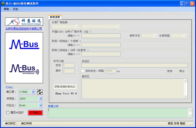Enable the 自动发送 checkbox
Image resolution: width=196 pixels, height=128 pixels.
83,71
